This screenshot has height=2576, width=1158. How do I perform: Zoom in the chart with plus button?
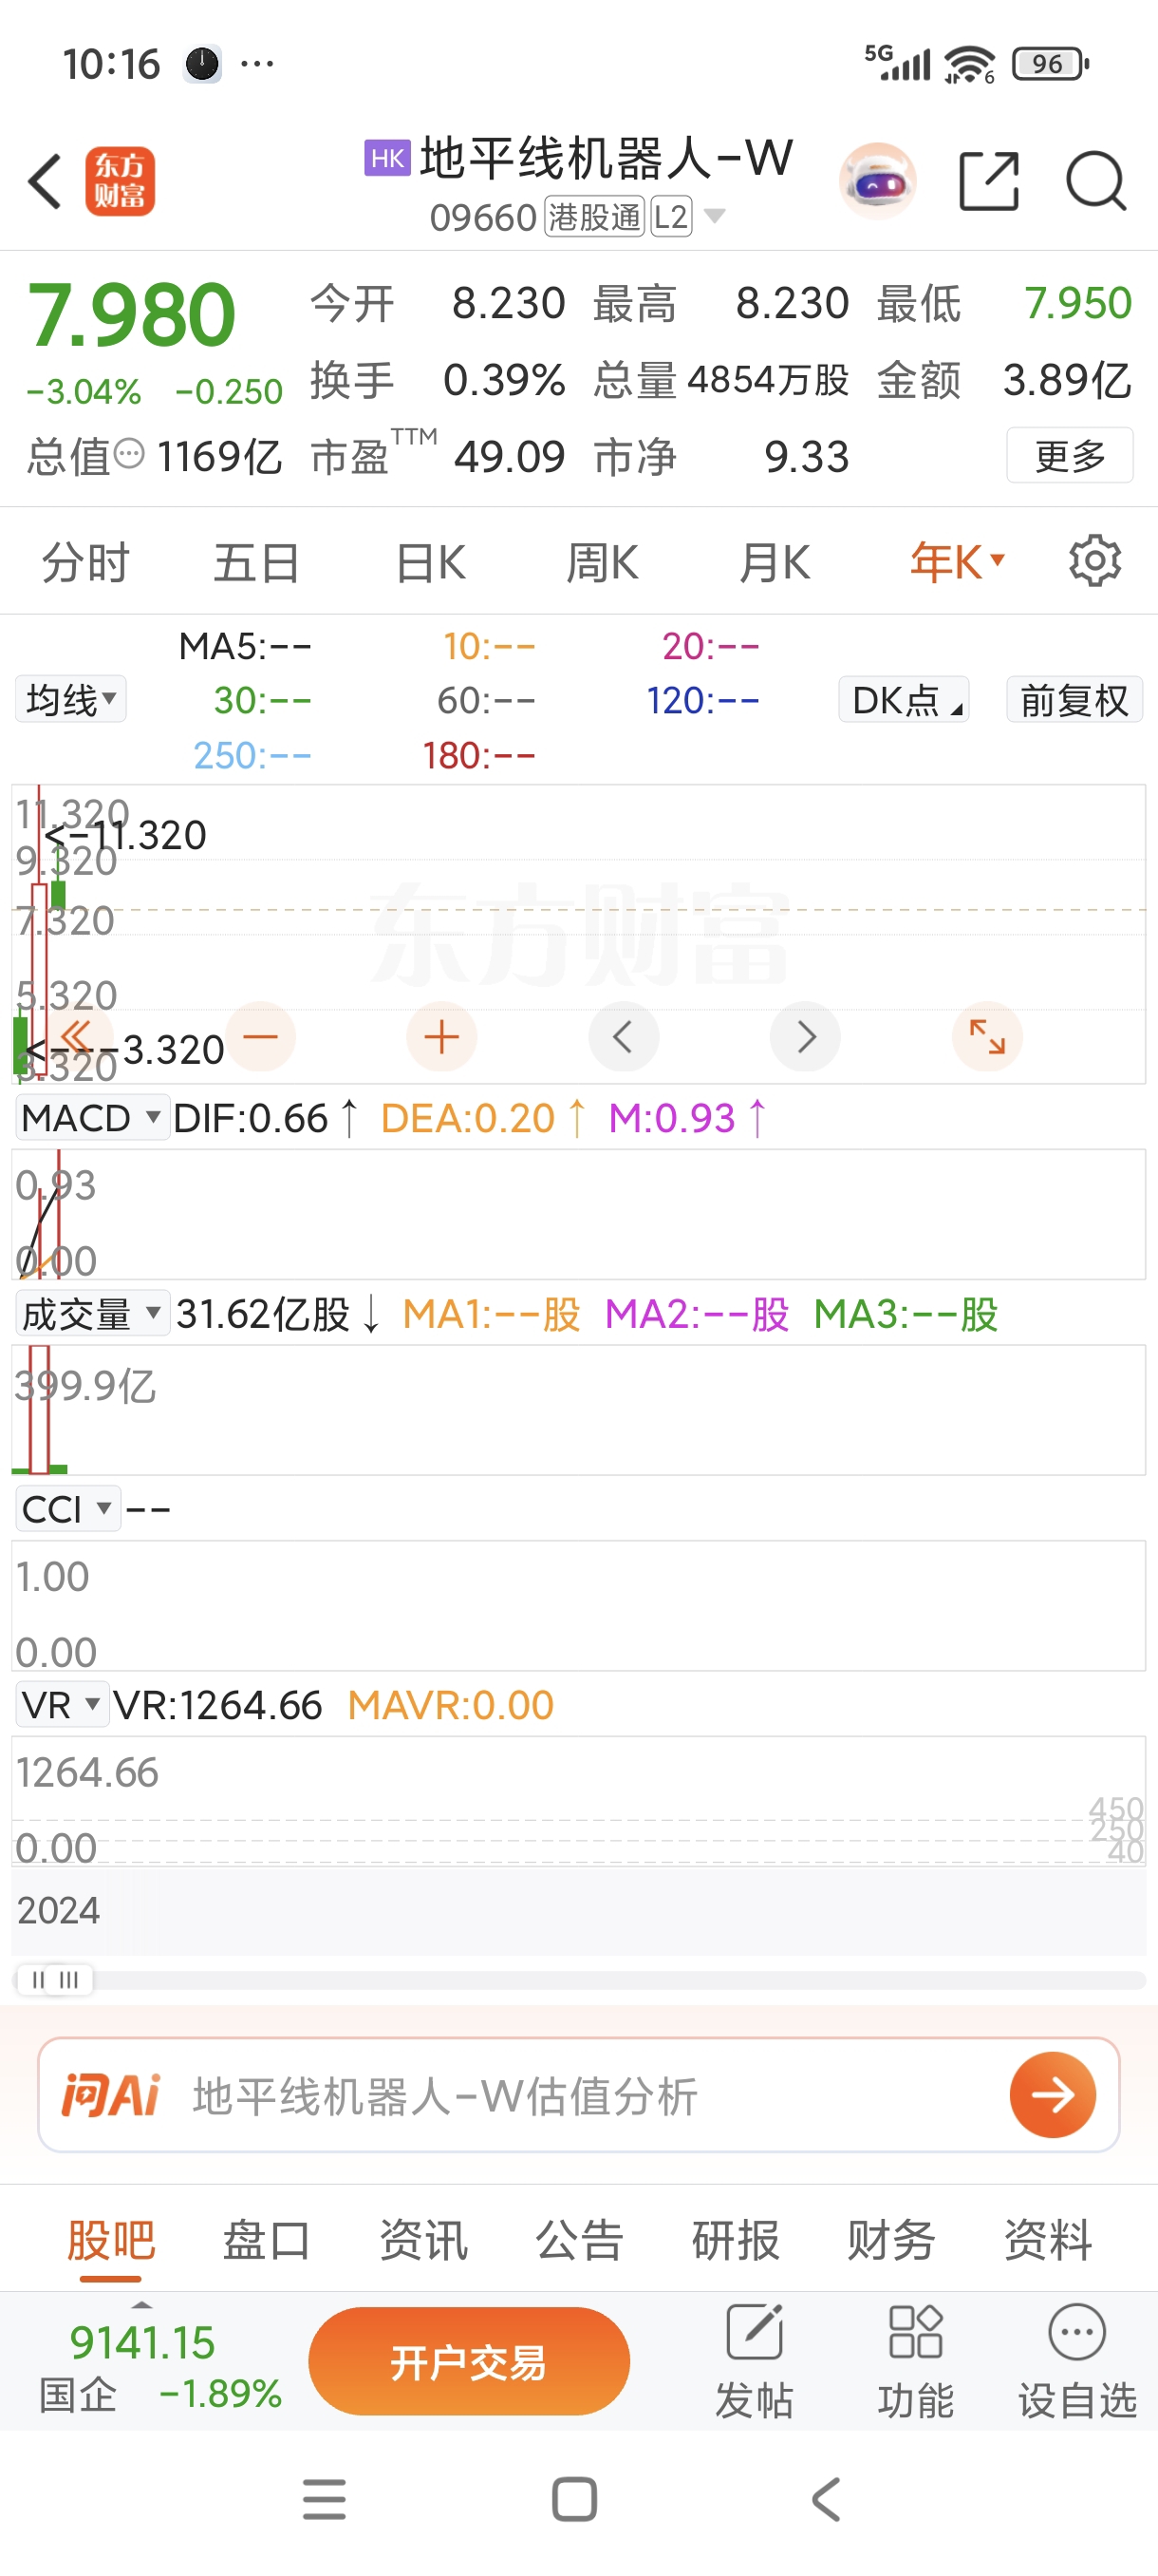click(441, 1036)
